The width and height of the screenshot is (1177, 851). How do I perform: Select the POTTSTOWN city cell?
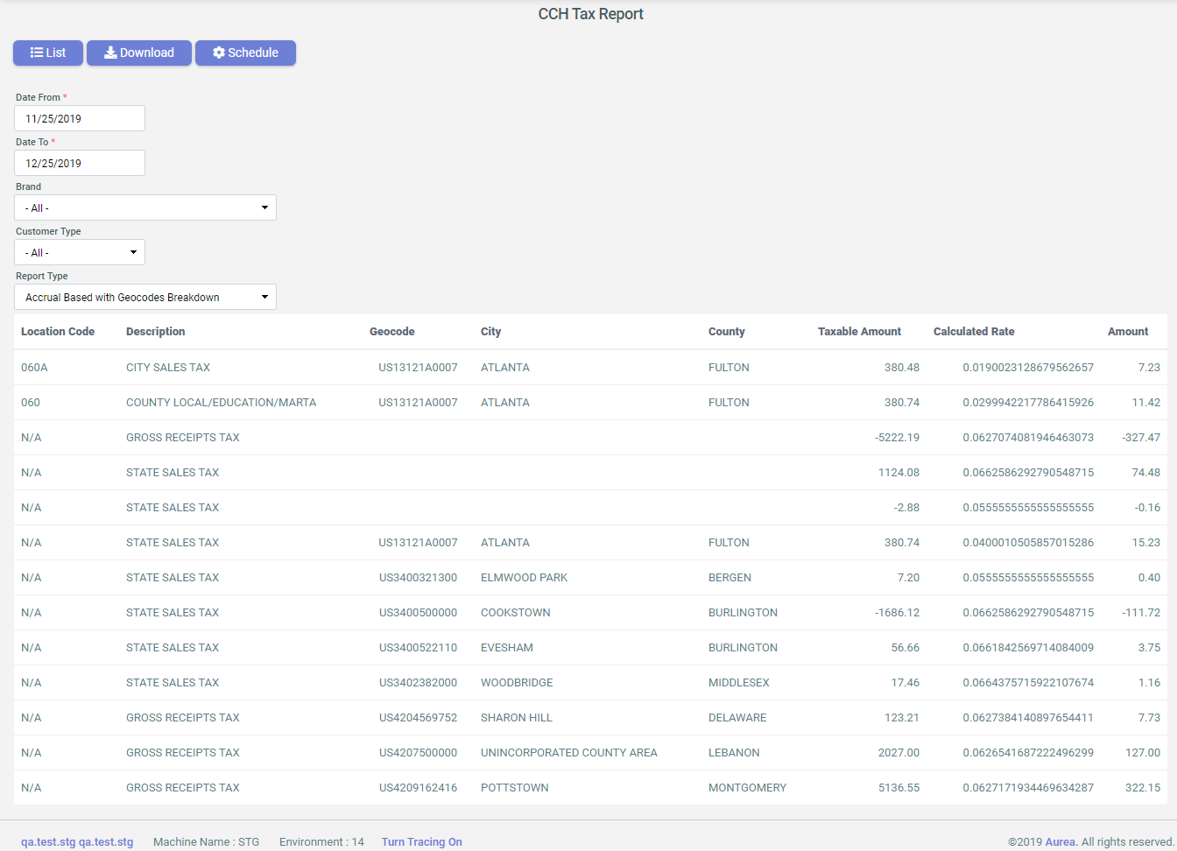pos(515,788)
